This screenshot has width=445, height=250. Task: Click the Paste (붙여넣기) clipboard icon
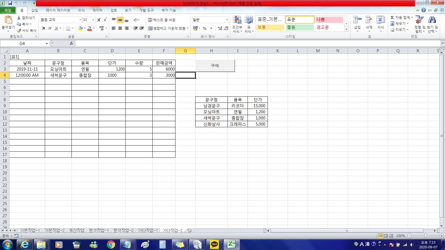coord(8,20)
